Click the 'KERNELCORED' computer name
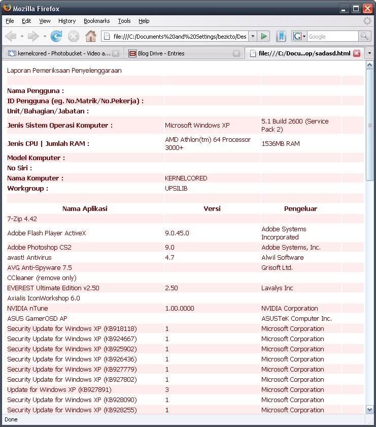The width and height of the screenshot is (376, 427). point(186,178)
